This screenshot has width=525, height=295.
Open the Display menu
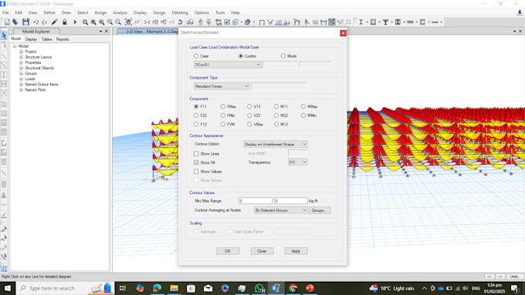[140, 12]
